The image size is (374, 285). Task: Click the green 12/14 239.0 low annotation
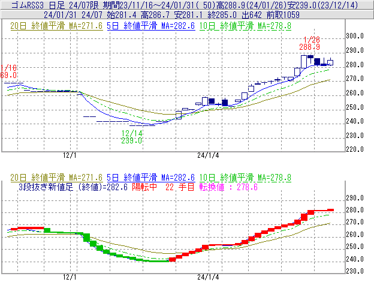tap(132, 137)
